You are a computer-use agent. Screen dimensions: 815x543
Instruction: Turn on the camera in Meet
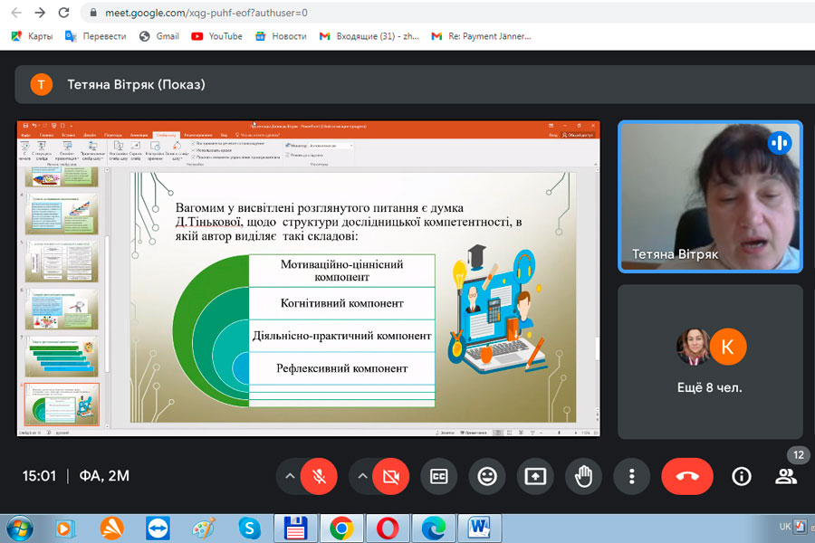391,476
